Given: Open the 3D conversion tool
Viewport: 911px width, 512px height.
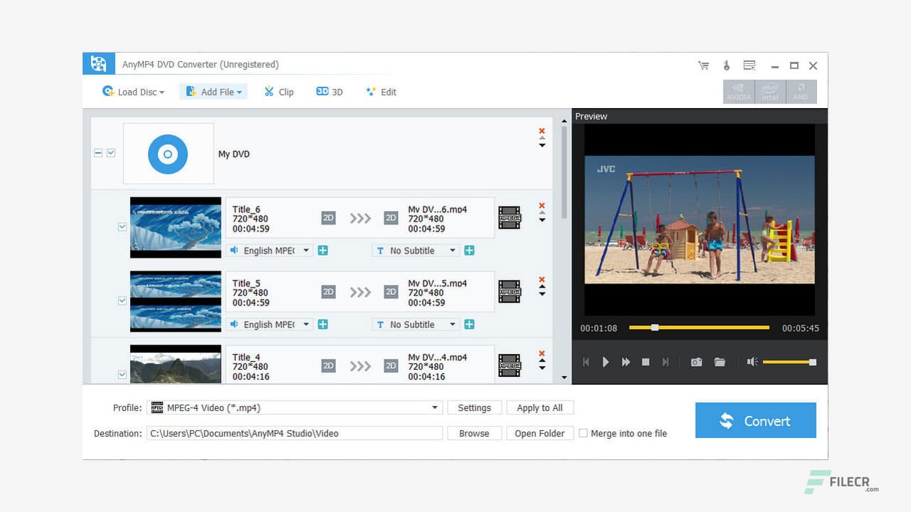Looking at the screenshot, I should pyautogui.click(x=329, y=92).
